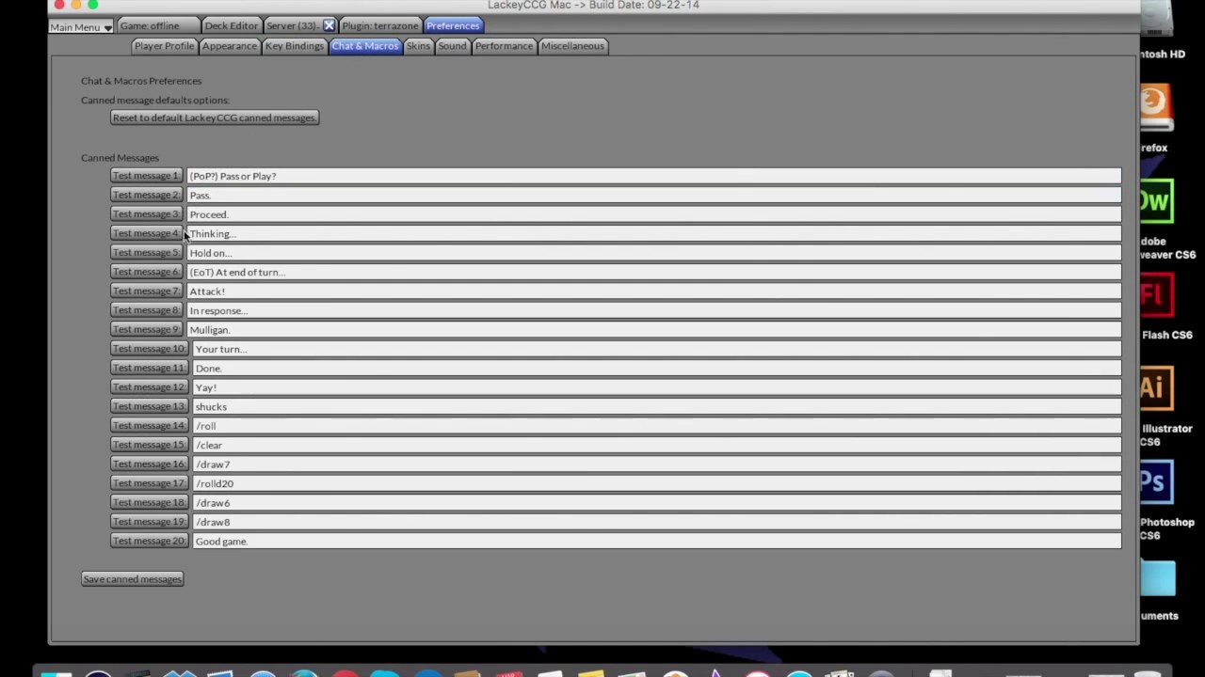Edit the '/roll' macro field
Image resolution: width=1205 pixels, height=677 pixels.
click(656, 426)
